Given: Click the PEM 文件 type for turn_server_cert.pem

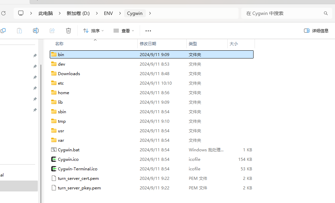Looking at the screenshot, I should point(198,178).
